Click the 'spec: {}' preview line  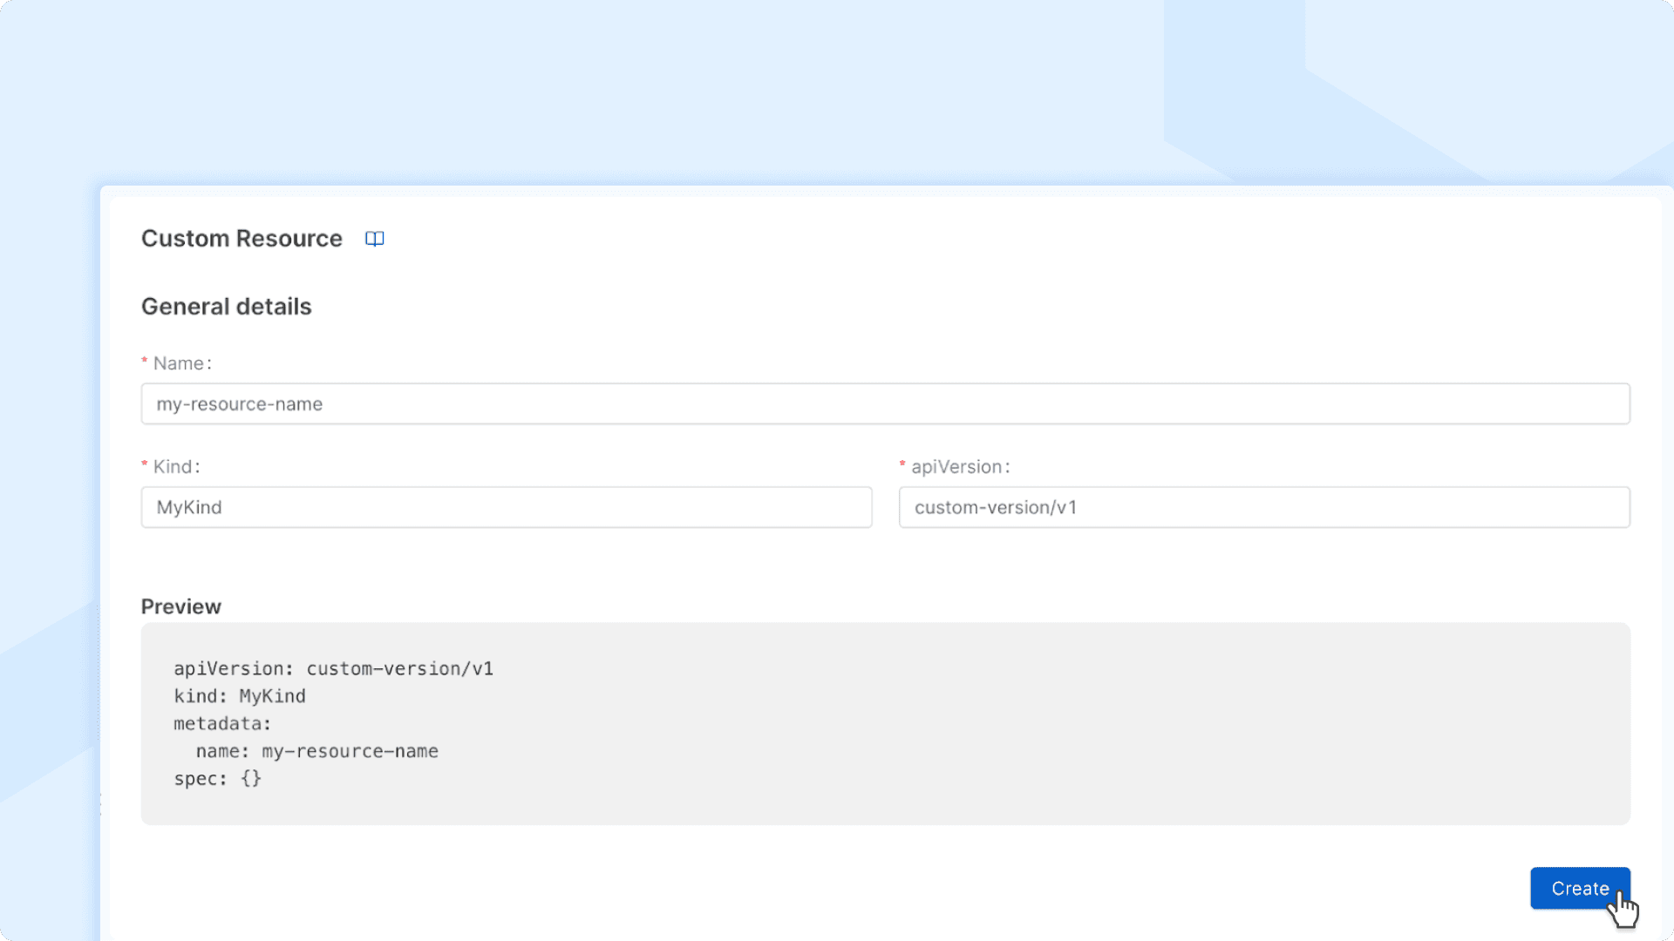[217, 778]
